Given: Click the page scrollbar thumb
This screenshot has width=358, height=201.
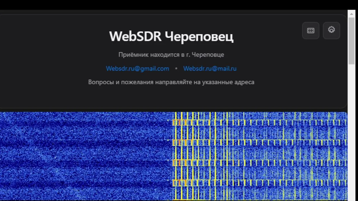Looking at the screenshot, I should tap(352, 41).
